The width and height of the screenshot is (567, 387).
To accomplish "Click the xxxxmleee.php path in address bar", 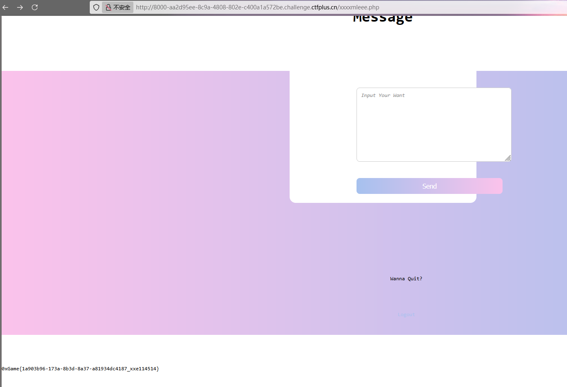I will 359,7.
